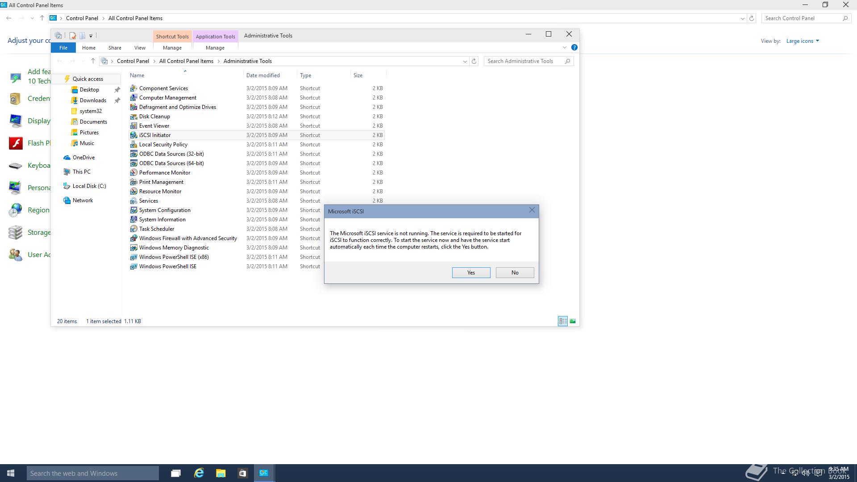Click the Explorer Help question mark icon
Image resolution: width=857 pixels, height=482 pixels.
pyautogui.click(x=574, y=47)
